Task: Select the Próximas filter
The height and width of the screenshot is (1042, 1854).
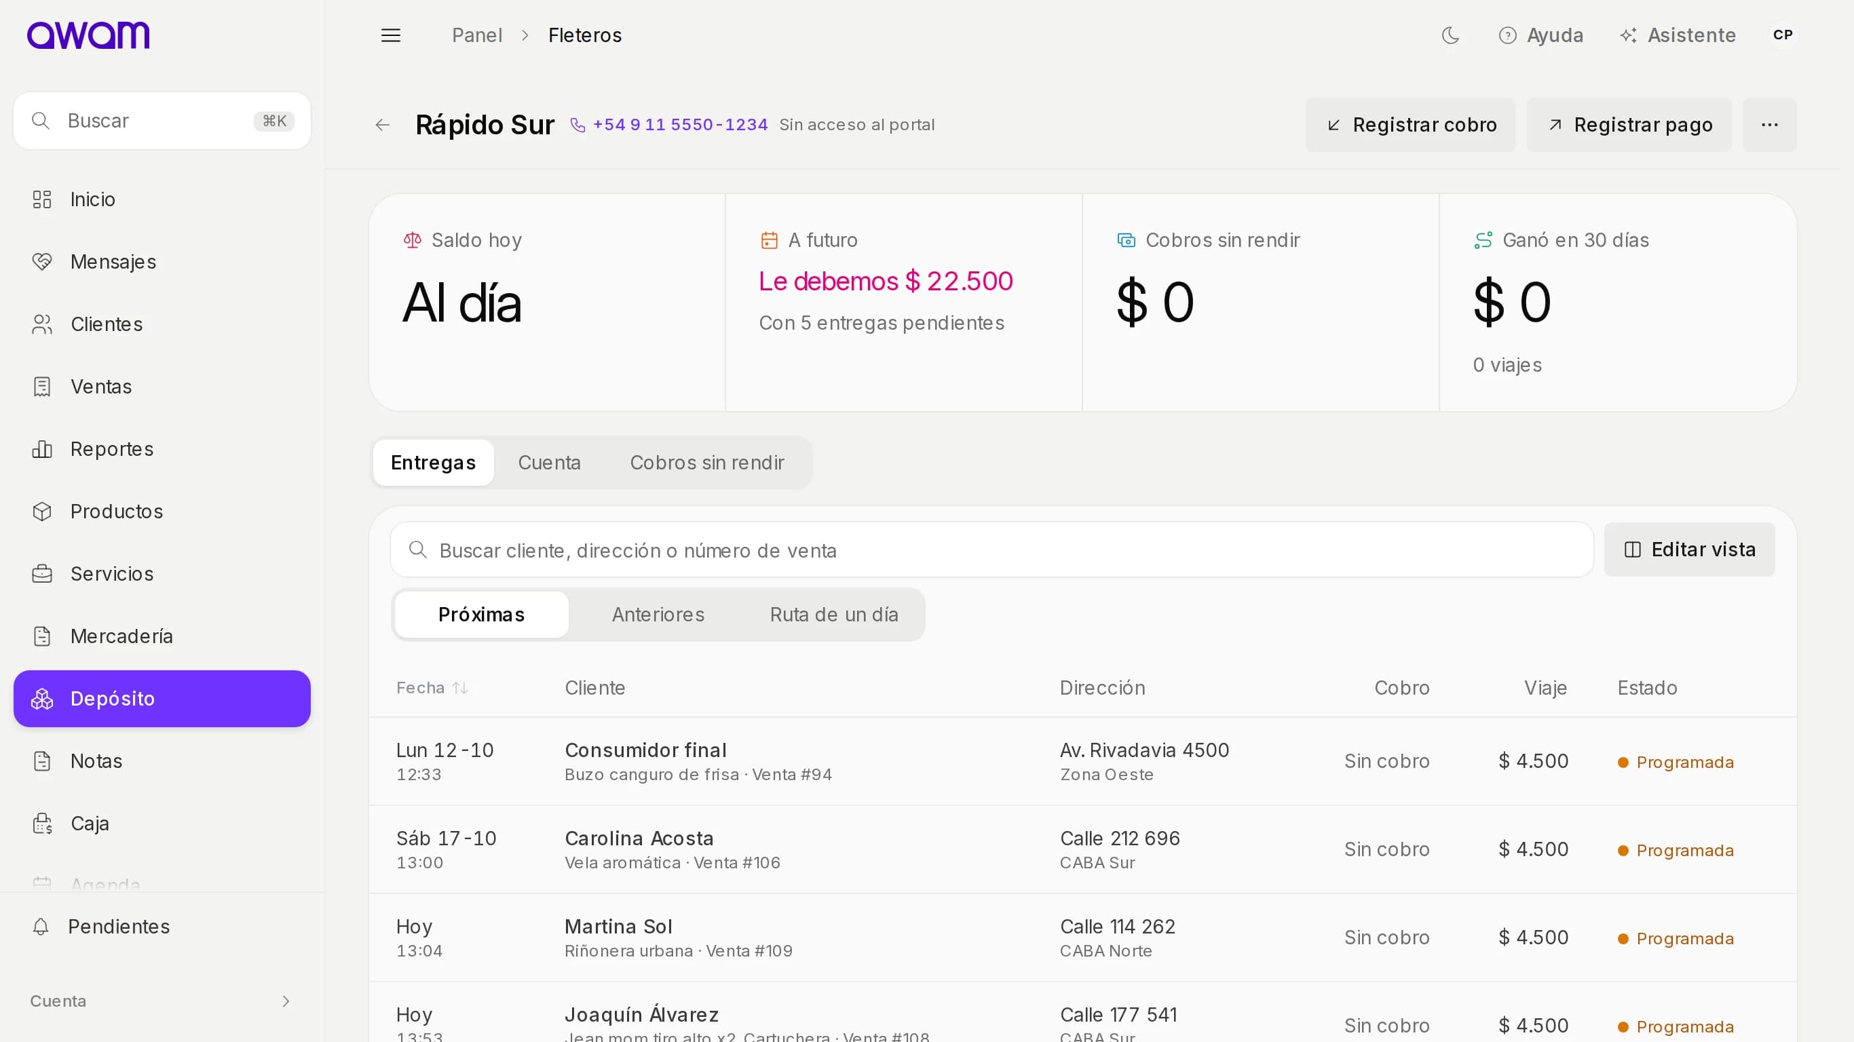Action: tap(482, 615)
